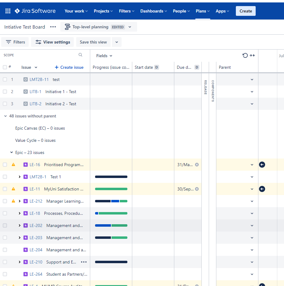The width and height of the screenshot is (284, 286).
Task: Click the undo changes circular arrow icon
Action: [x=245, y=55]
